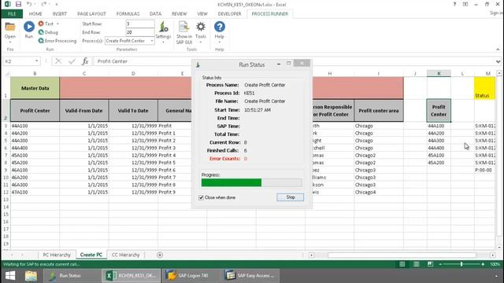Viewport: 504px width, 283px height.
Task: Switch to the REVIEW ribbon tab
Action: click(179, 14)
